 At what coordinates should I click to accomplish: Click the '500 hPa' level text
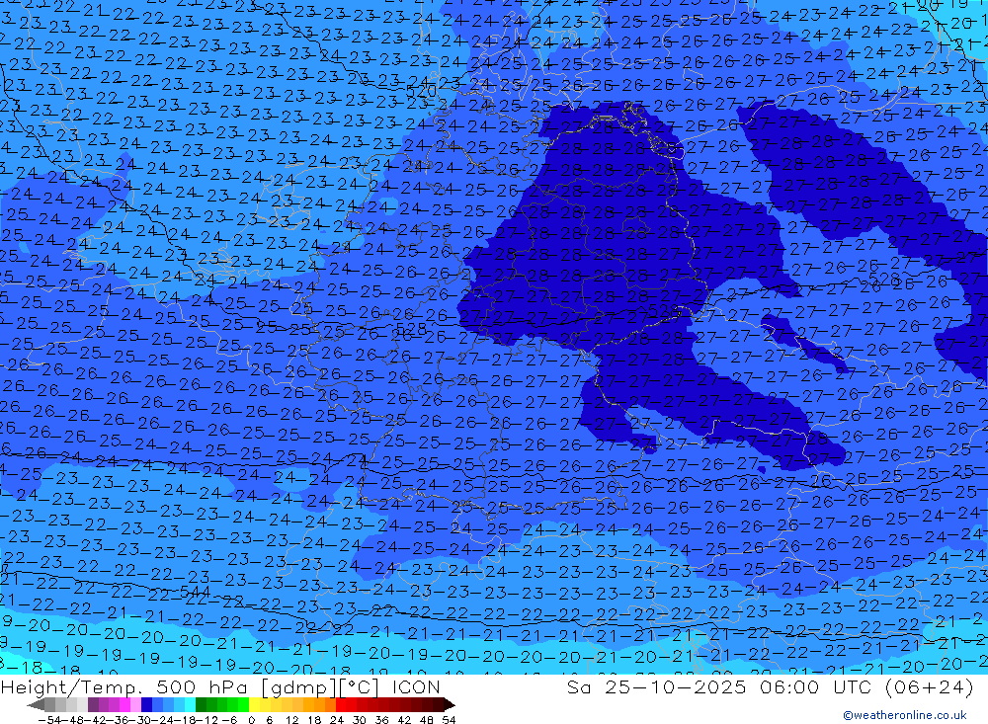click(x=200, y=686)
